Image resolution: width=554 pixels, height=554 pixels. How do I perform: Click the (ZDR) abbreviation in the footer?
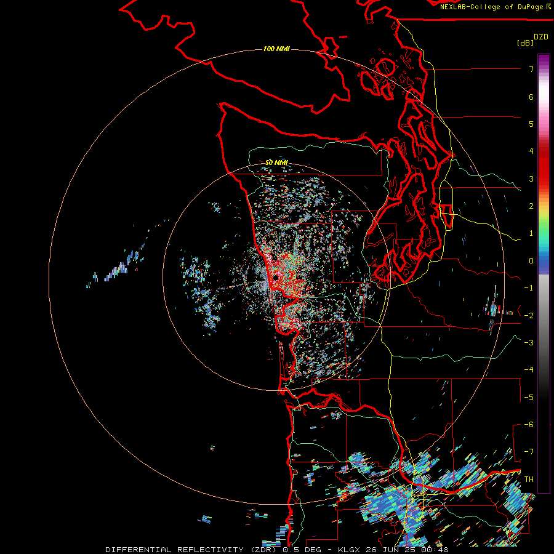pos(262,550)
